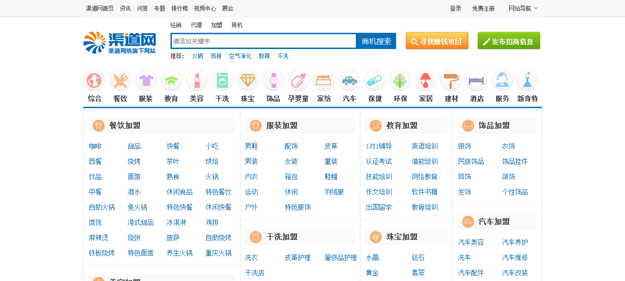Click inside the keyword search input field
This screenshot has width=625, height=281.
[259, 41]
